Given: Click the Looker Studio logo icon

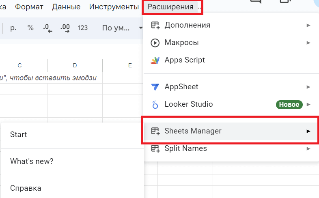Looking at the screenshot, I should pos(155,105).
